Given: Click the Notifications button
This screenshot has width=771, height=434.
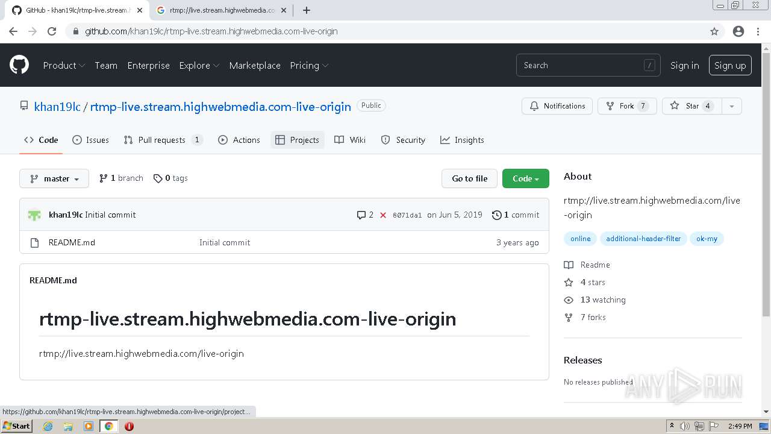Looking at the screenshot, I should click(x=557, y=106).
